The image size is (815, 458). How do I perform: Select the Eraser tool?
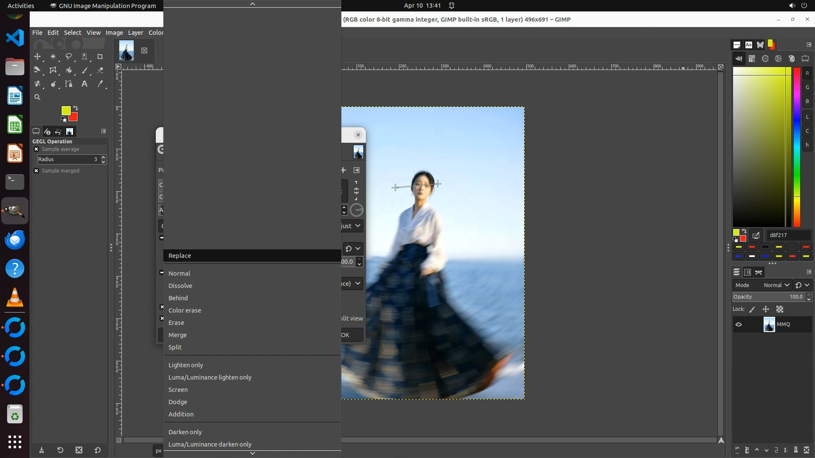[100, 70]
